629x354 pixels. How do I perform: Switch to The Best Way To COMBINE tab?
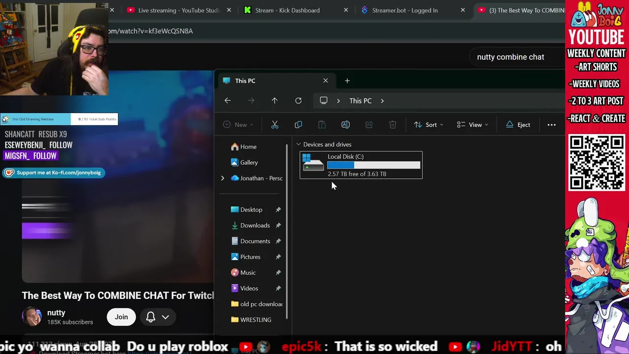(x=521, y=10)
